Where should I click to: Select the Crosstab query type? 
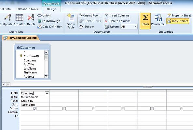[x=20, y=20]
